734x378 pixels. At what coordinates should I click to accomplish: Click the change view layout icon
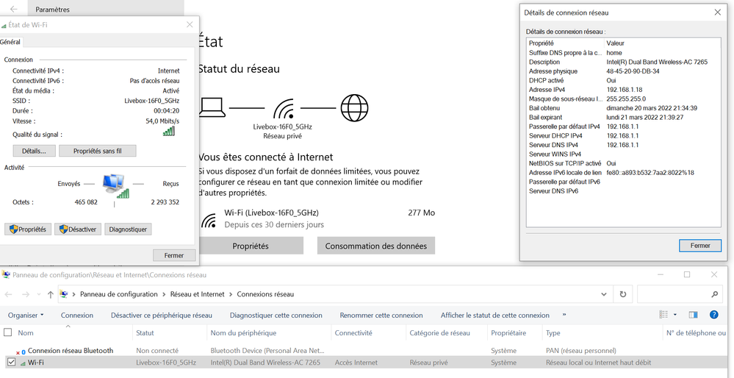(663, 315)
